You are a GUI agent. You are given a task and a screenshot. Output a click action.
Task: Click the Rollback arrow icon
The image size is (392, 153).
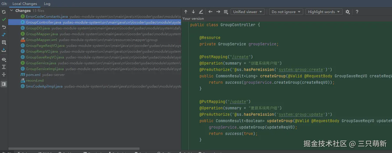(4, 27)
